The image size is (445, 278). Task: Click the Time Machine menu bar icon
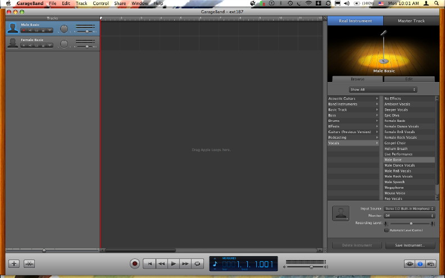click(290, 3)
